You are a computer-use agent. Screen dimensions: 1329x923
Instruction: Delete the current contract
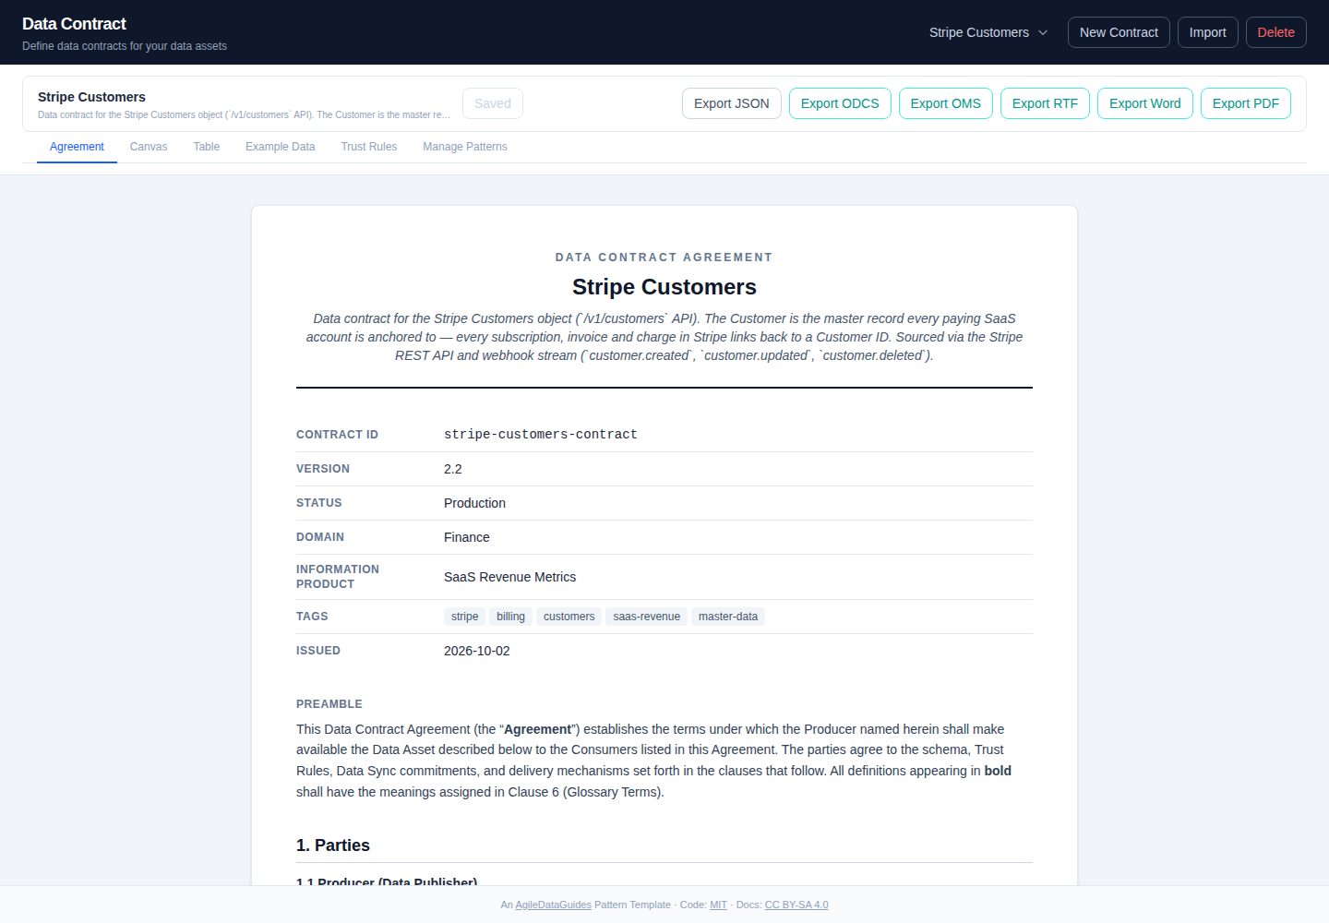pos(1275,32)
